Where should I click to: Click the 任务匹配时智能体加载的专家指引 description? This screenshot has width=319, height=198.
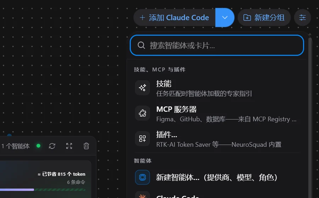pos(204,94)
